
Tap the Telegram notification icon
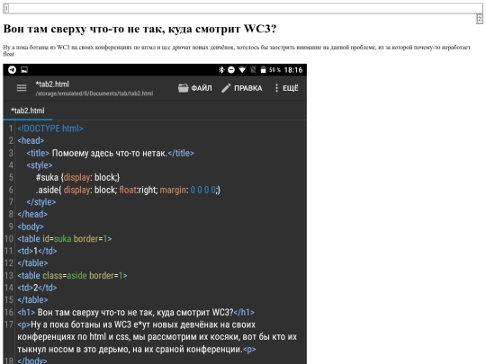(12, 70)
